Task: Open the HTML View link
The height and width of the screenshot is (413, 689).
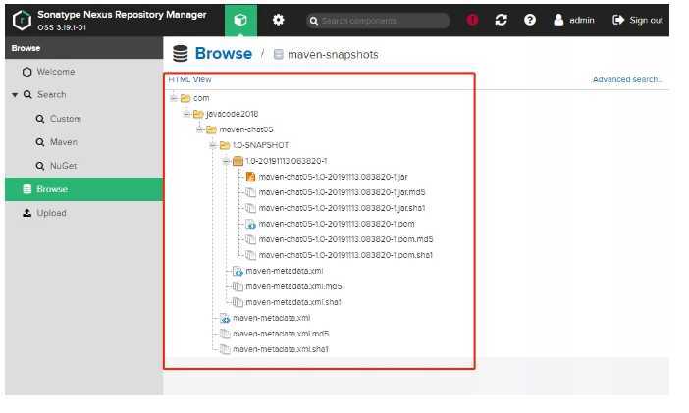Action: pos(189,79)
